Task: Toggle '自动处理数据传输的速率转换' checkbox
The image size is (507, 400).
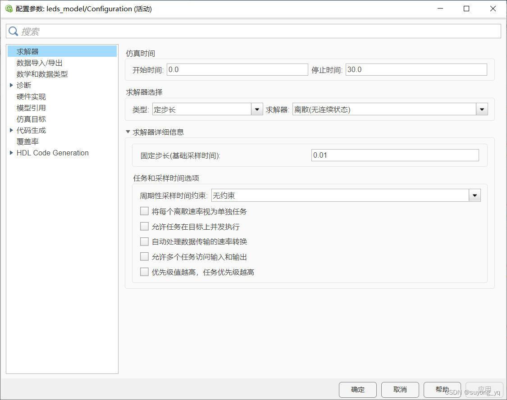Action: 144,241
